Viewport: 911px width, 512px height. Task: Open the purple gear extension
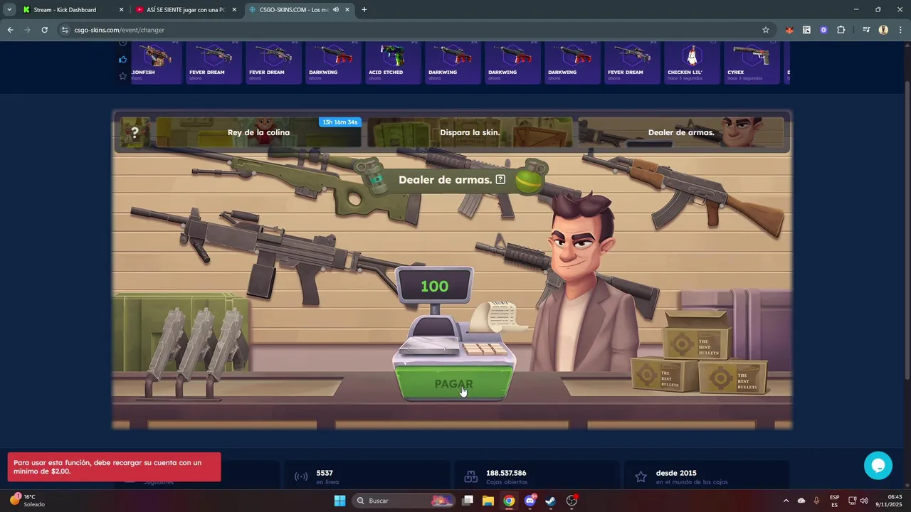(823, 30)
